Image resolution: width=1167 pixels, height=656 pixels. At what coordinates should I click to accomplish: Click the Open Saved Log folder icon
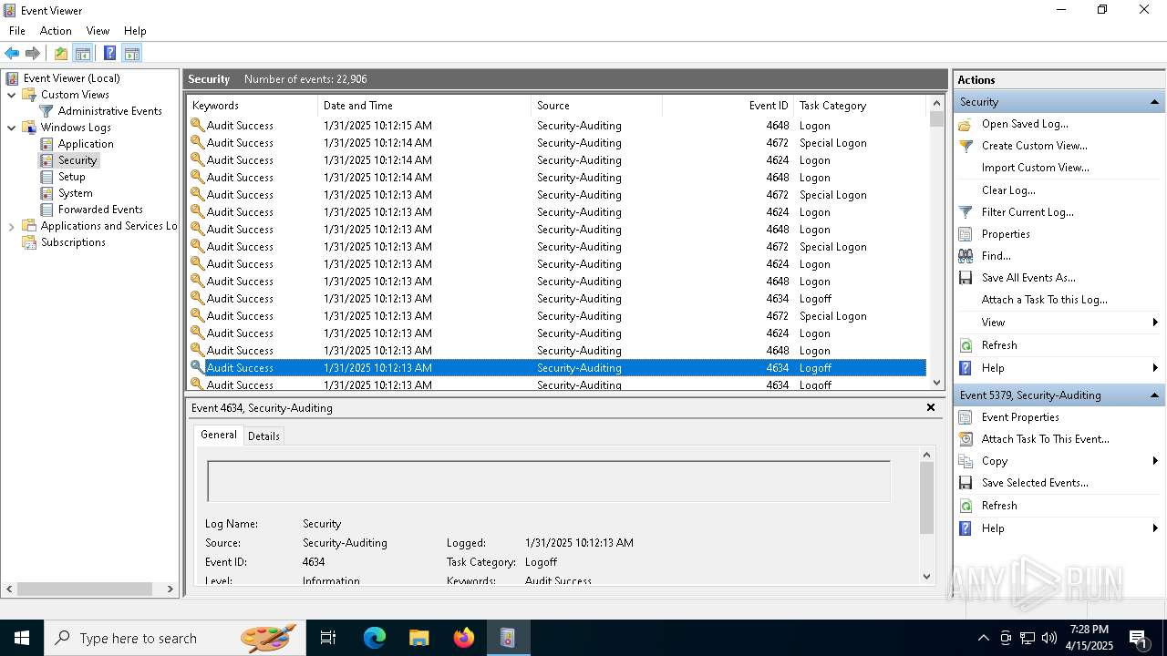(x=966, y=124)
